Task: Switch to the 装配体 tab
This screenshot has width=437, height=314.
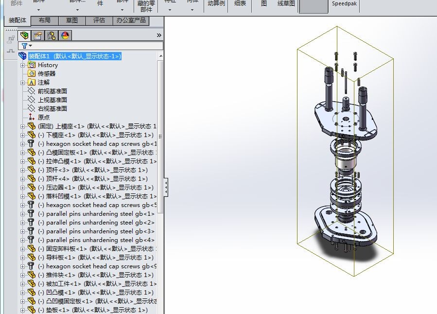Action: (x=17, y=20)
